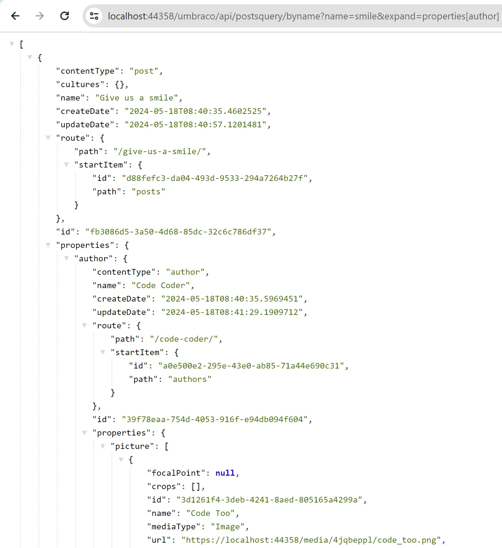The width and height of the screenshot is (502, 548).
Task: Collapse the picture array
Action: (x=103, y=446)
